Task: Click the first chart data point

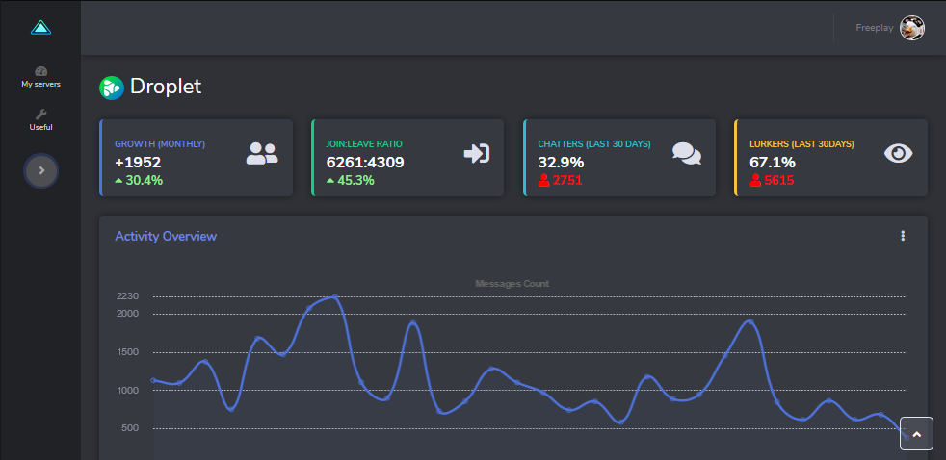Action: (x=153, y=380)
